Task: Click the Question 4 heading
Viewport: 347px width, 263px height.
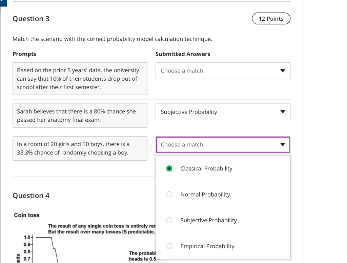Action: tap(31, 196)
